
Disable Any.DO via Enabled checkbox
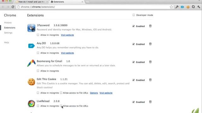(x=134, y=44)
